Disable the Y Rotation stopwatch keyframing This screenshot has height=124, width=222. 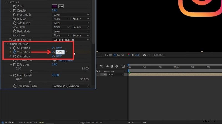point(14,52)
